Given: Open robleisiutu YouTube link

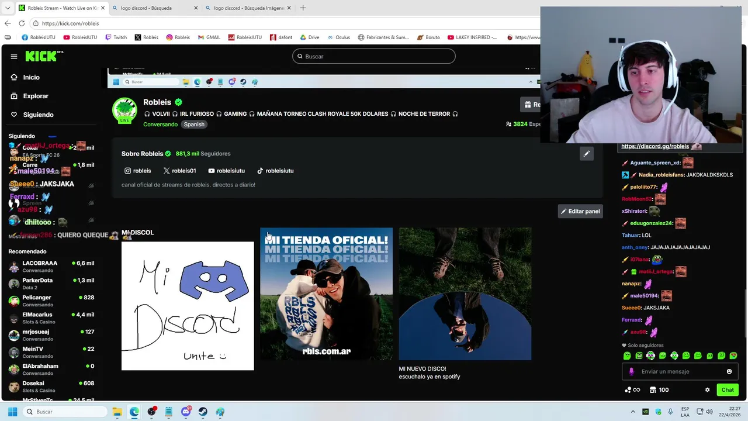Looking at the screenshot, I should tap(226, 171).
